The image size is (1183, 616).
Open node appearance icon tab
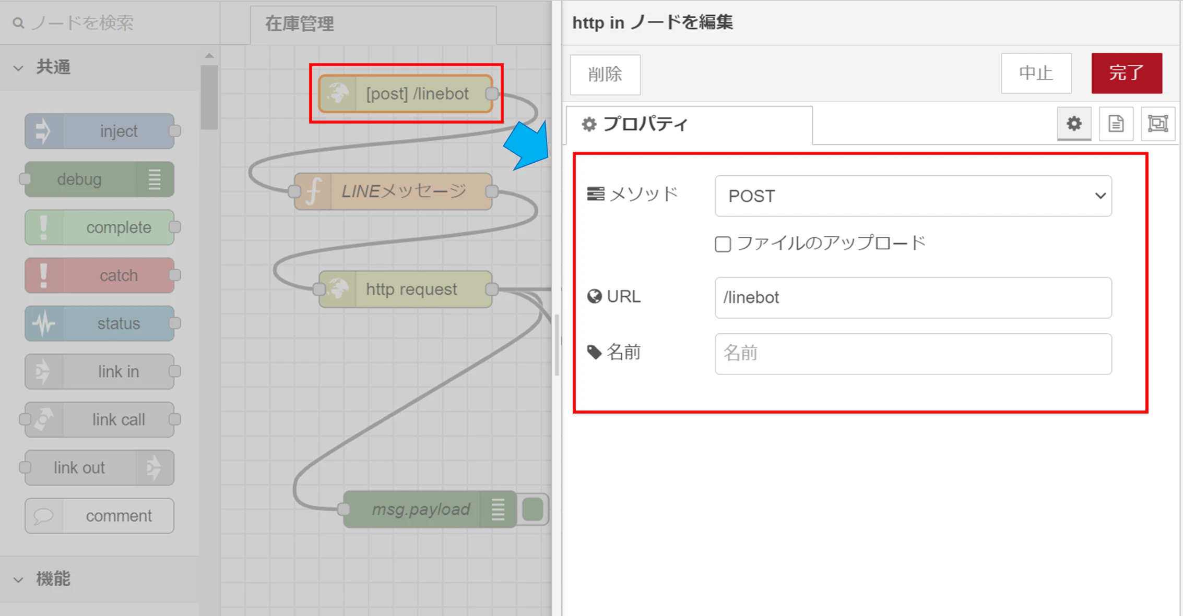[x=1157, y=124]
